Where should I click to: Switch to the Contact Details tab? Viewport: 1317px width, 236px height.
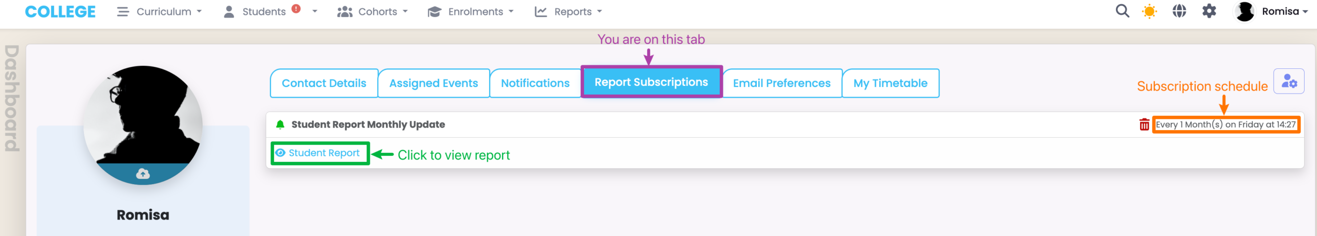point(324,83)
